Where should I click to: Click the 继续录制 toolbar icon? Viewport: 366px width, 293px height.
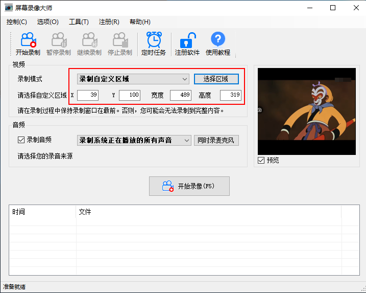[x=89, y=40]
